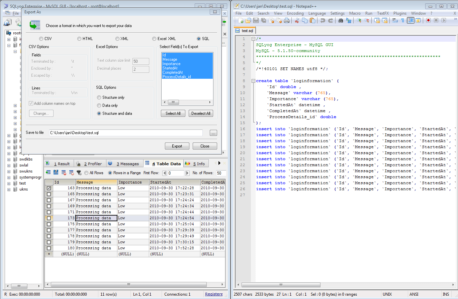The image size is (458, 299).
Task: Select the SQL export format radio
Action: coord(203,39)
